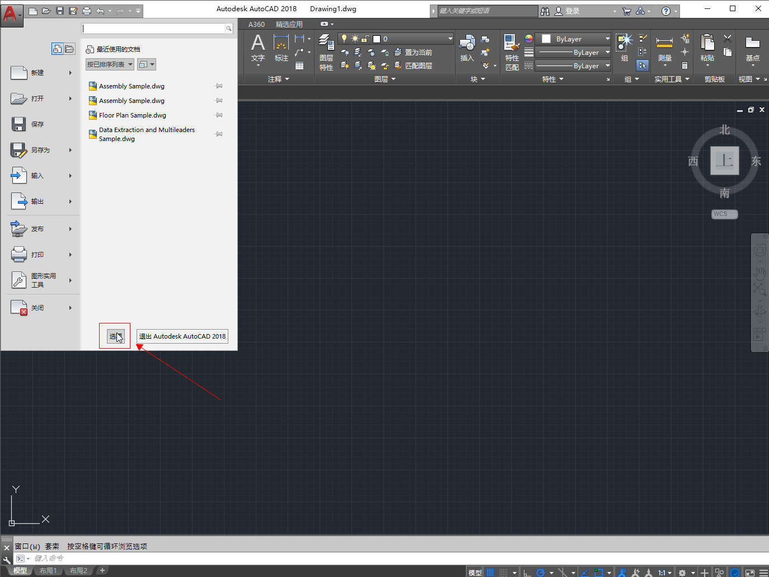The height and width of the screenshot is (577, 769).
Task: Click the layer 0 color swatch
Action: point(377,39)
